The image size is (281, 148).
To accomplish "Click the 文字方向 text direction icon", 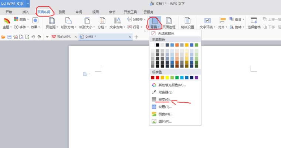I will pyautogui.click(x=117, y=21).
